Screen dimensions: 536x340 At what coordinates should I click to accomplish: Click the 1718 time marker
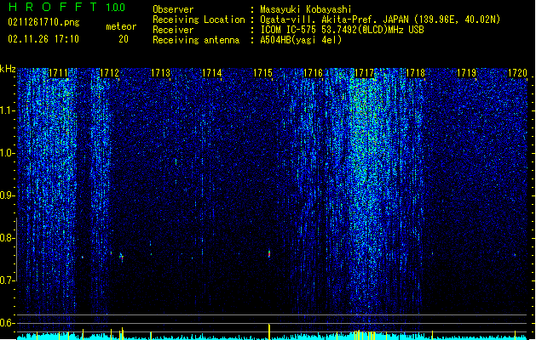(x=415, y=73)
